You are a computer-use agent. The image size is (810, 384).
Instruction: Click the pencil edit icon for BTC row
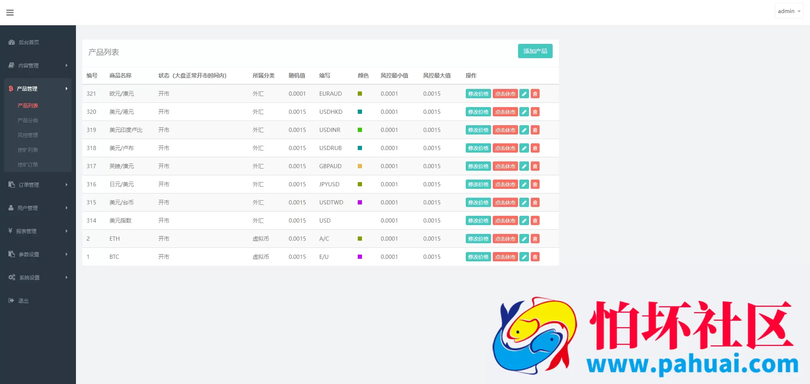(x=524, y=257)
